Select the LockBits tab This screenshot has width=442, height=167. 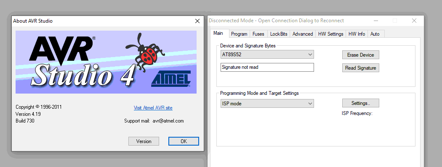pyautogui.click(x=279, y=34)
